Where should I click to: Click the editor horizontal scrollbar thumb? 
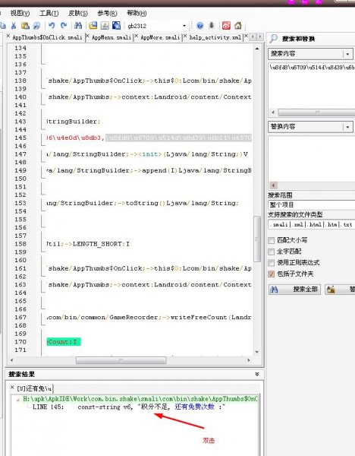click(121, 360)
